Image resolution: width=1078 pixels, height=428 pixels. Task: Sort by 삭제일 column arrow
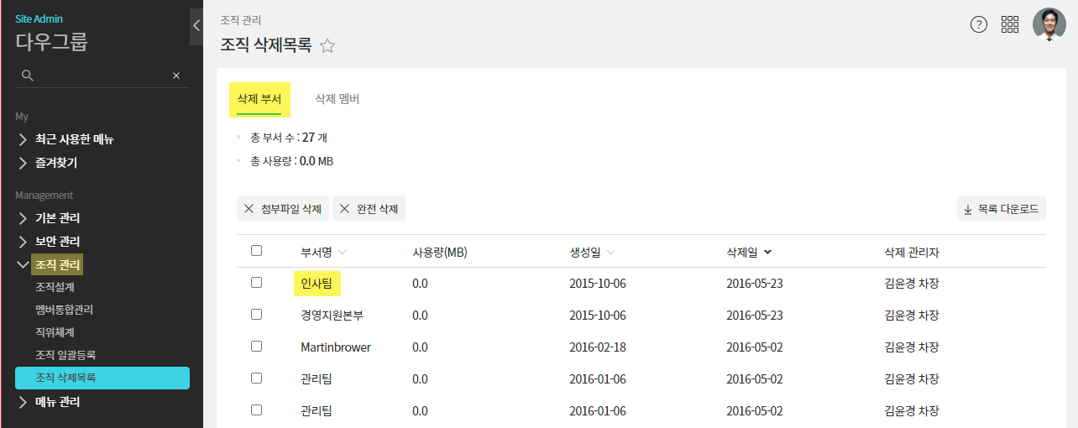click(x=767, y=252)
